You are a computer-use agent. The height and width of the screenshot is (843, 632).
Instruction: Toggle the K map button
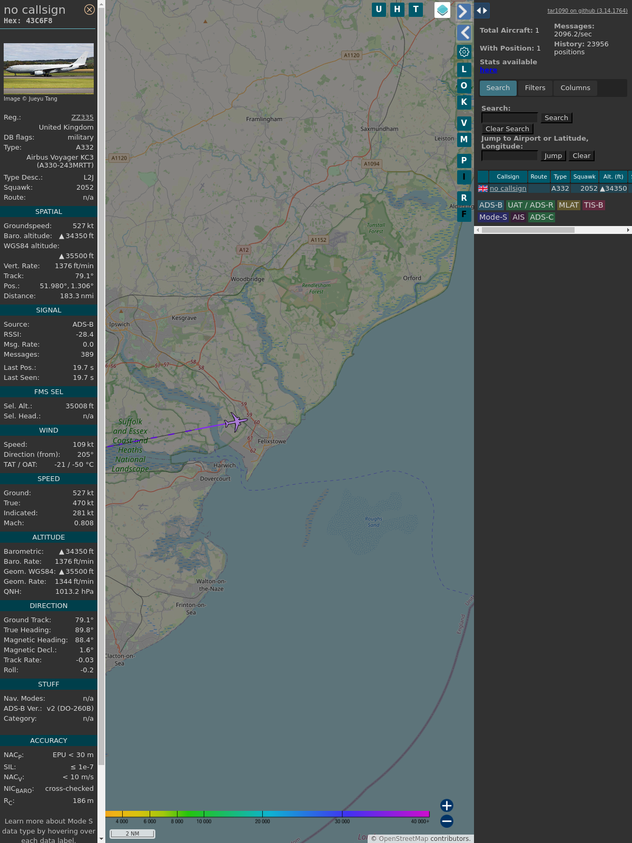(464, 102)
